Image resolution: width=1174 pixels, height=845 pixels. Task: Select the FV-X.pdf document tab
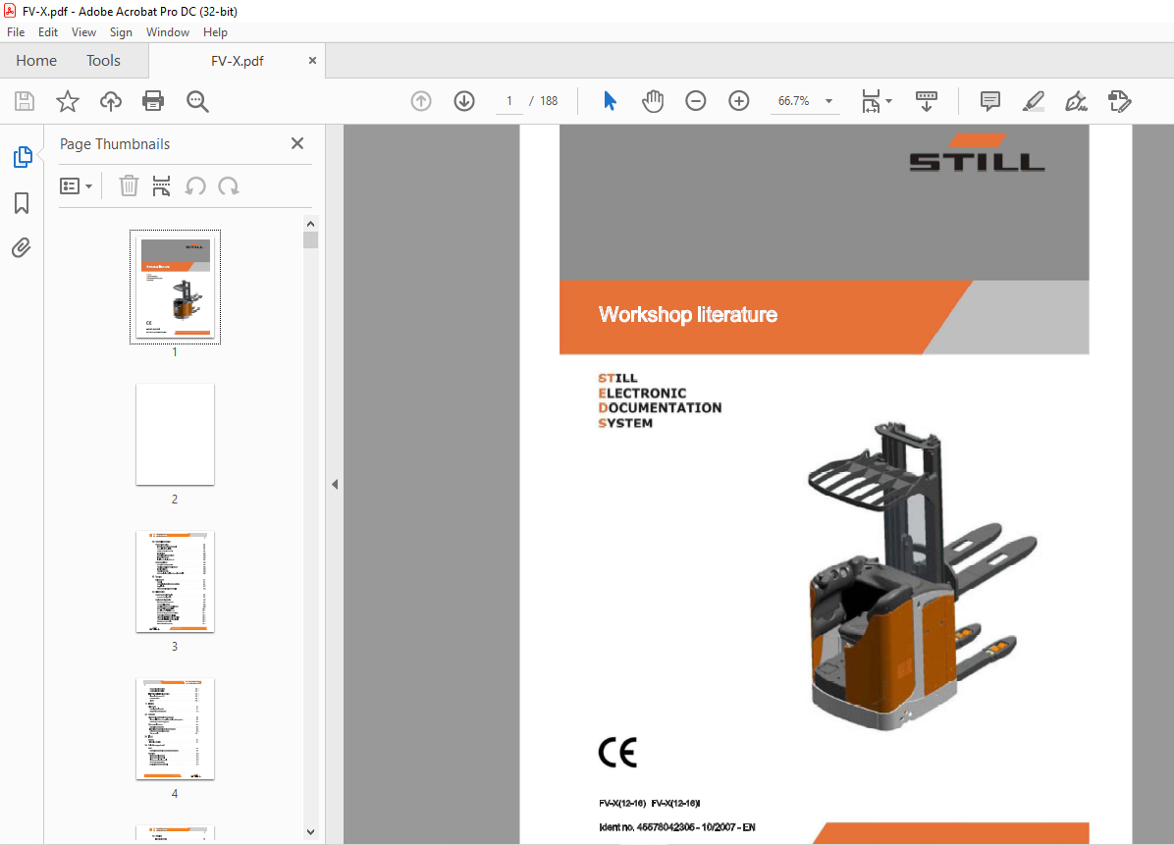[237, 62]
